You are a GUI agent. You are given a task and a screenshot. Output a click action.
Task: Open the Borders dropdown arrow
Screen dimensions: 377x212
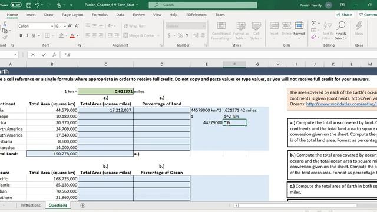[x=52, y=35]
